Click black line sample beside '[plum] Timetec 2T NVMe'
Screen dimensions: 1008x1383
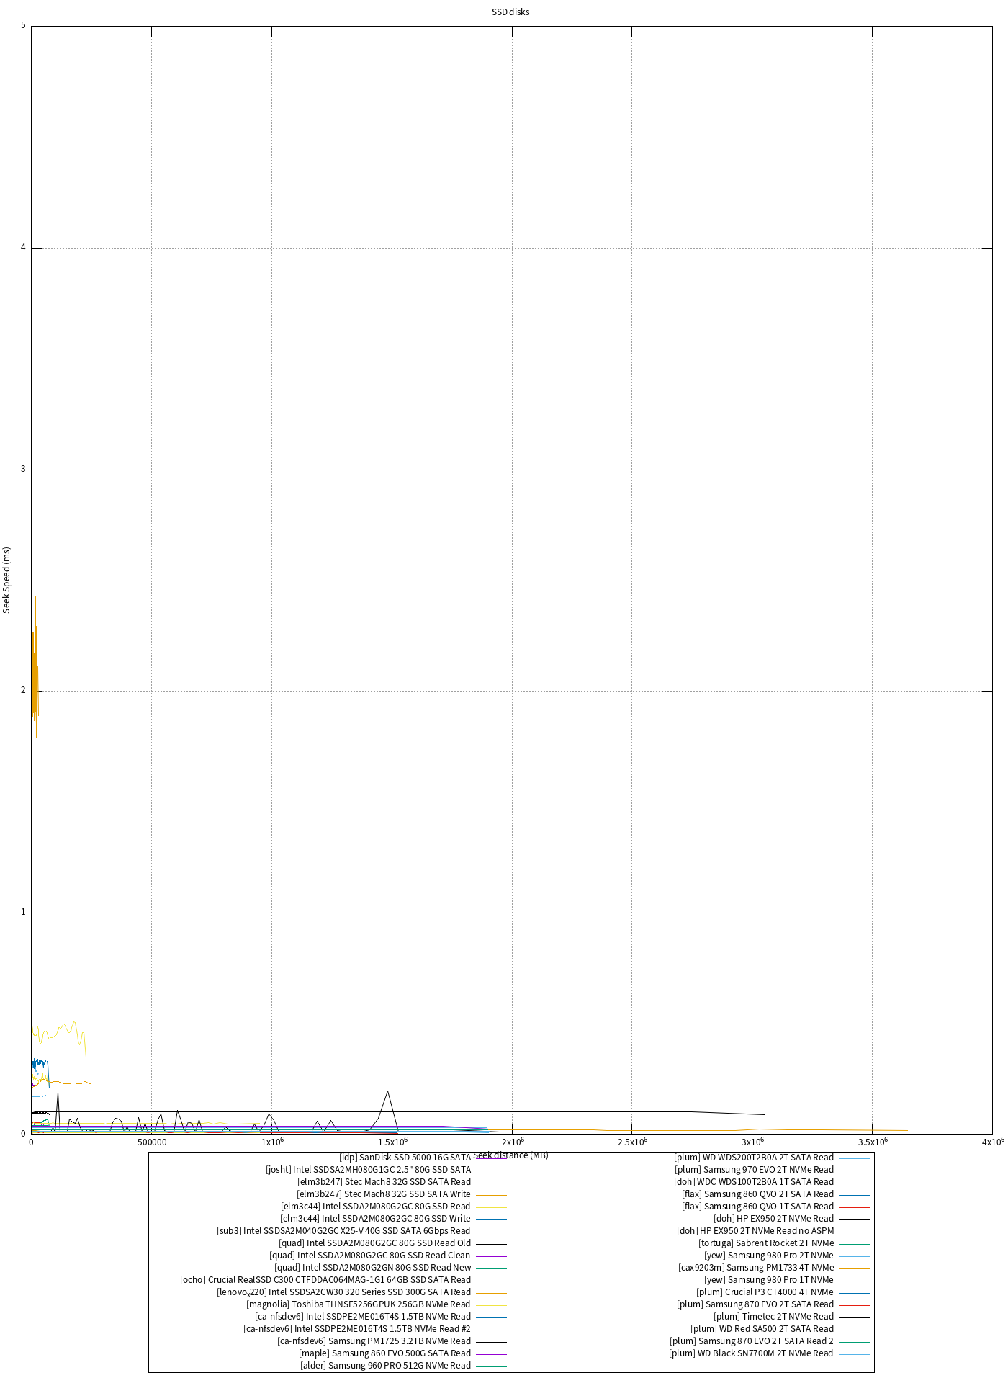click(854, 1317)
